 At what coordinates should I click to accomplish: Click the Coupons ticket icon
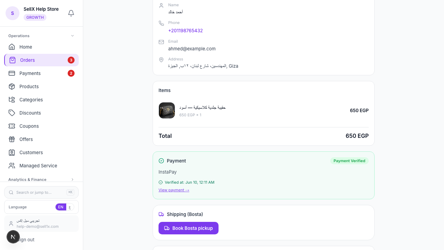tap(12, 126)
